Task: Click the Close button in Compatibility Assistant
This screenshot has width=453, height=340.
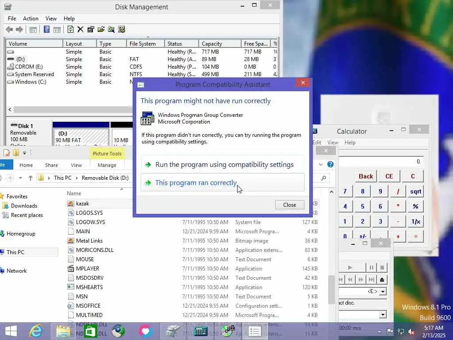Action: tap(289, 205)
